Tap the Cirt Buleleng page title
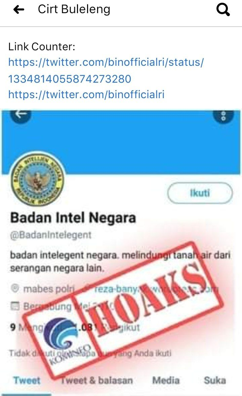 tap(74, 9)
